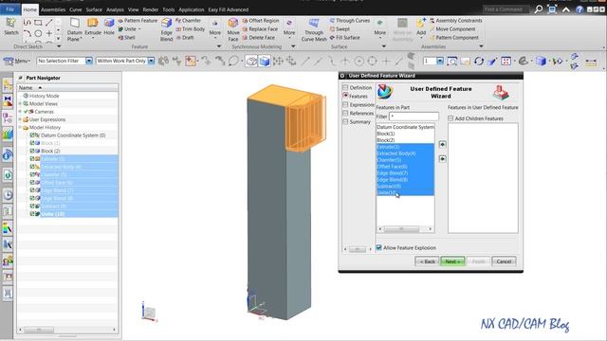
Task: Click the Swept surface command
Action: pyautogui.click(x=340, y=29)
